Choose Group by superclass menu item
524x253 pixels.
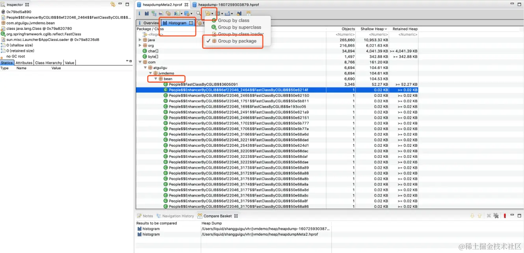pos(240,27)
